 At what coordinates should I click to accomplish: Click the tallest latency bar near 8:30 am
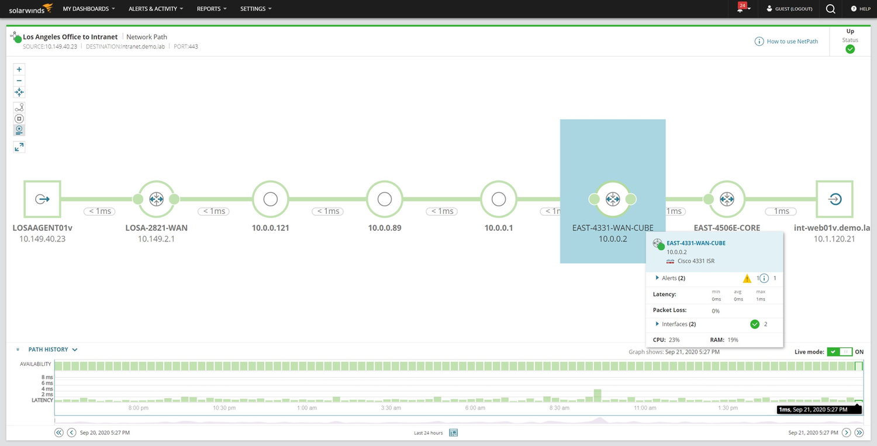pos(596,396)
